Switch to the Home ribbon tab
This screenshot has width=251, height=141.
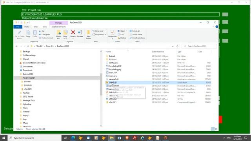click(x=27, y=27)
